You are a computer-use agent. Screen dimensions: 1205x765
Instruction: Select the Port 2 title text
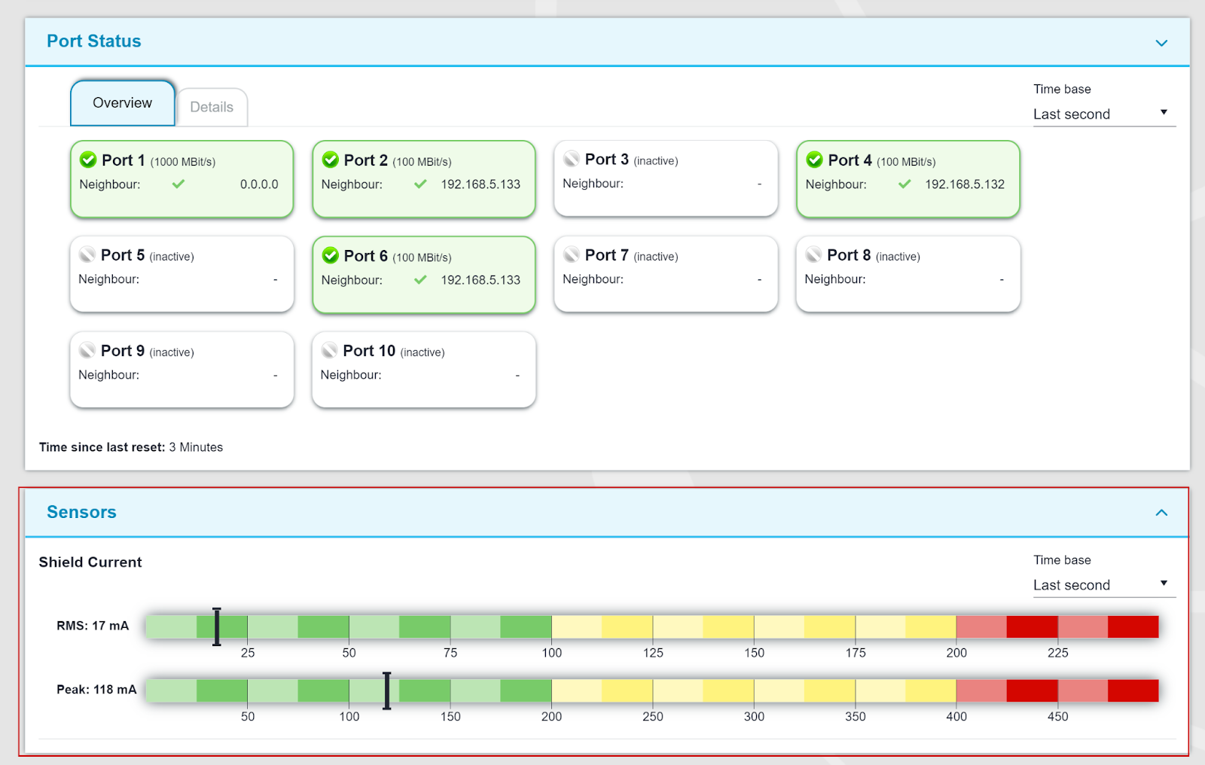click(x=366, y=160)
